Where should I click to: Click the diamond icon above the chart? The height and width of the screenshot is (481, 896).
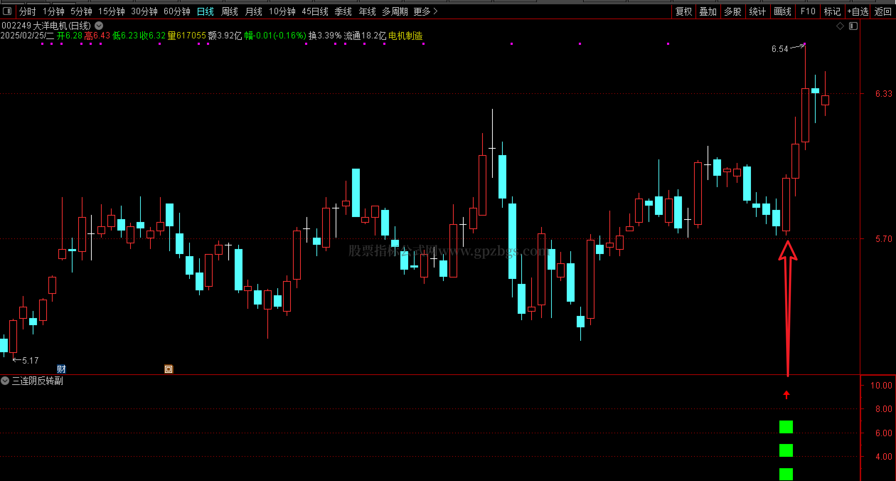(840, 26)
